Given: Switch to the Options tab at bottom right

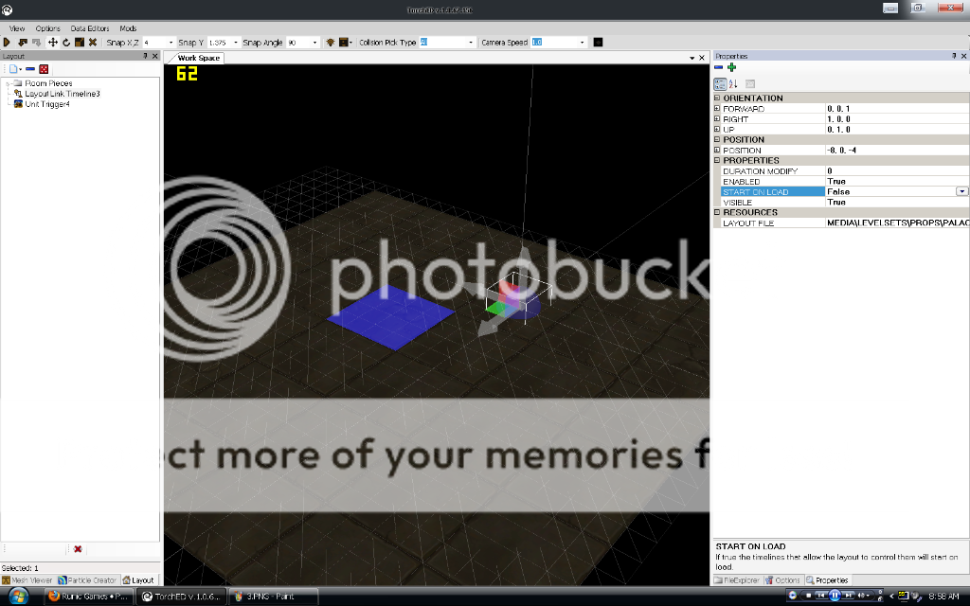Looking at the screenshot, I should [782, 580].
